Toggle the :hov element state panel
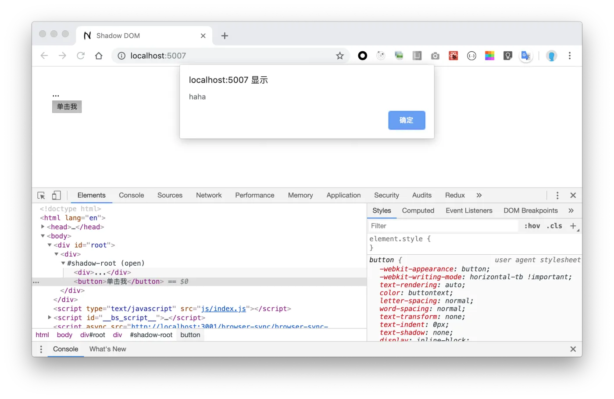This screenshot has height=399, width=614. point(532,226)
